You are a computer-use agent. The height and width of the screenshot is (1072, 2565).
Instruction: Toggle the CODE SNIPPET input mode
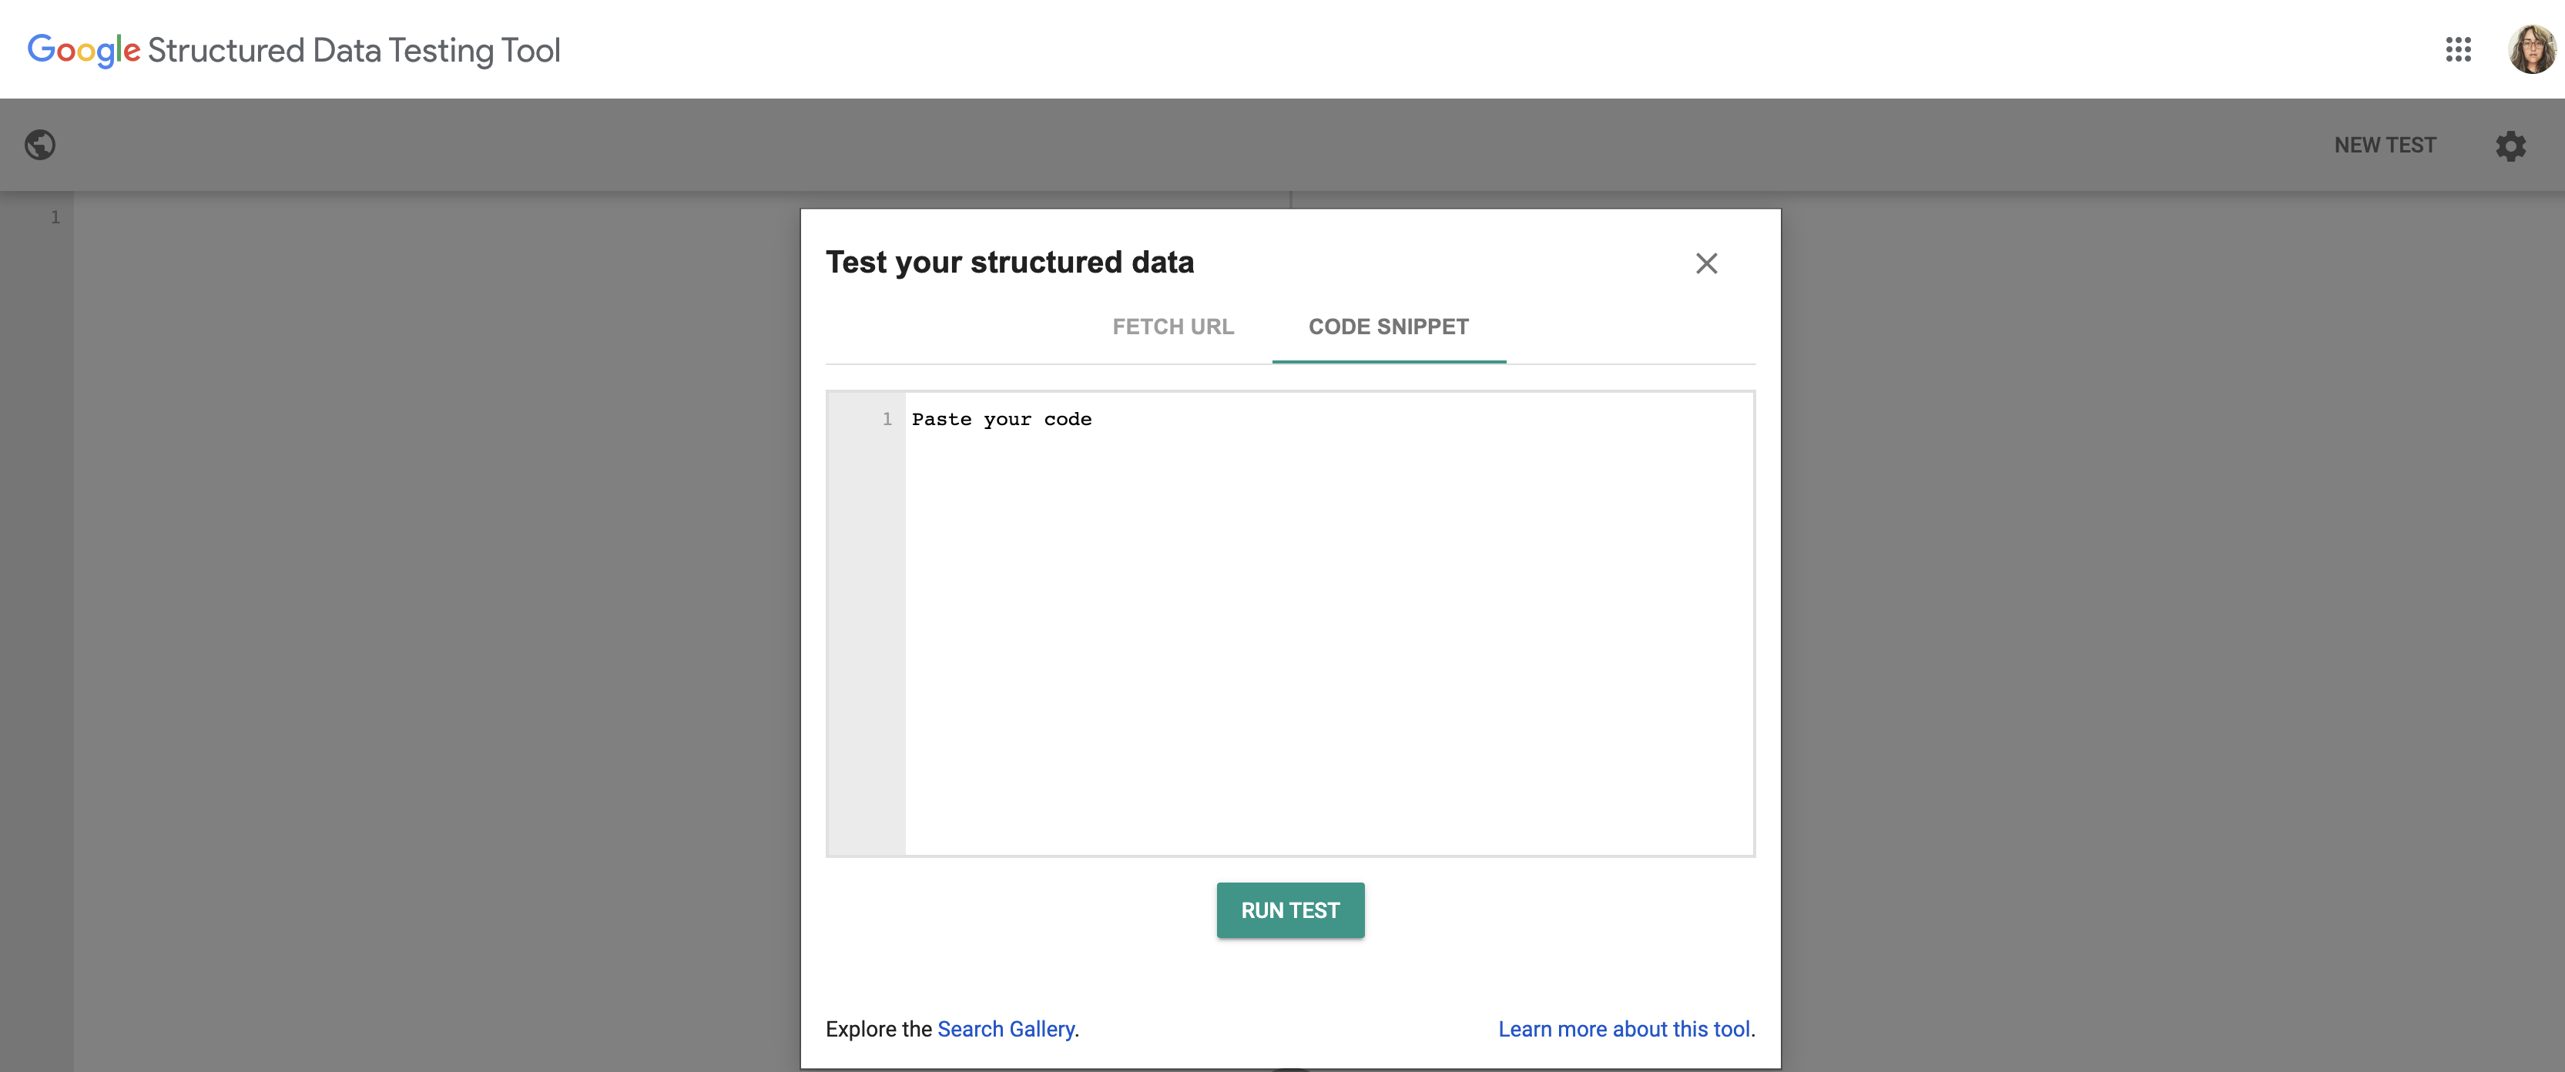(x=1387, y=326)
